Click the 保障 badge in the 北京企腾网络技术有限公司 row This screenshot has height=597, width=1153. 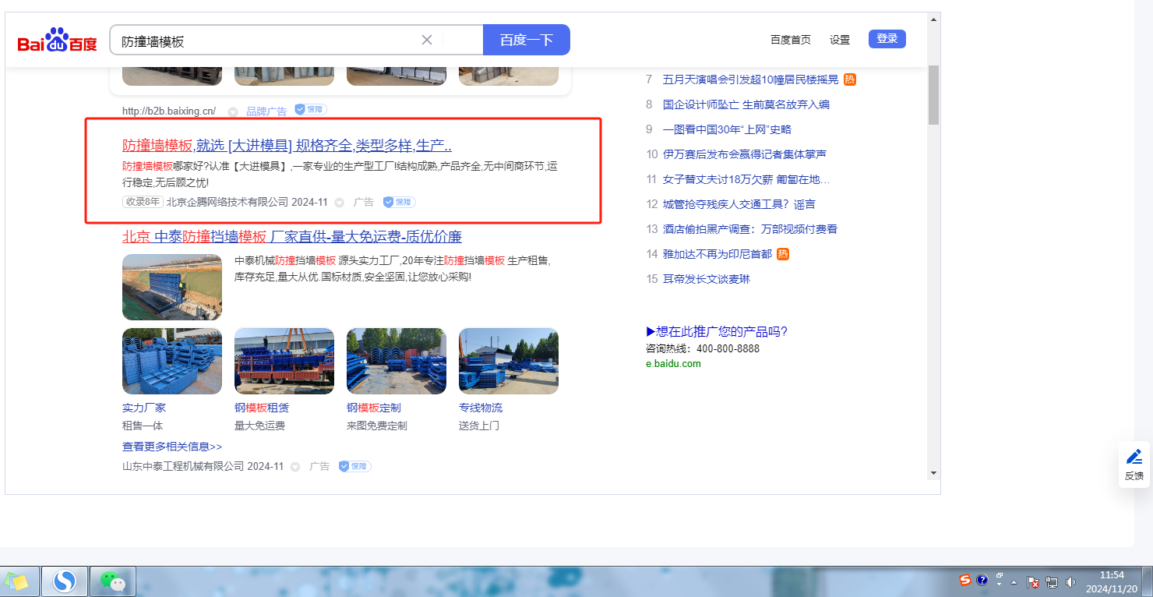click(399, 202)
